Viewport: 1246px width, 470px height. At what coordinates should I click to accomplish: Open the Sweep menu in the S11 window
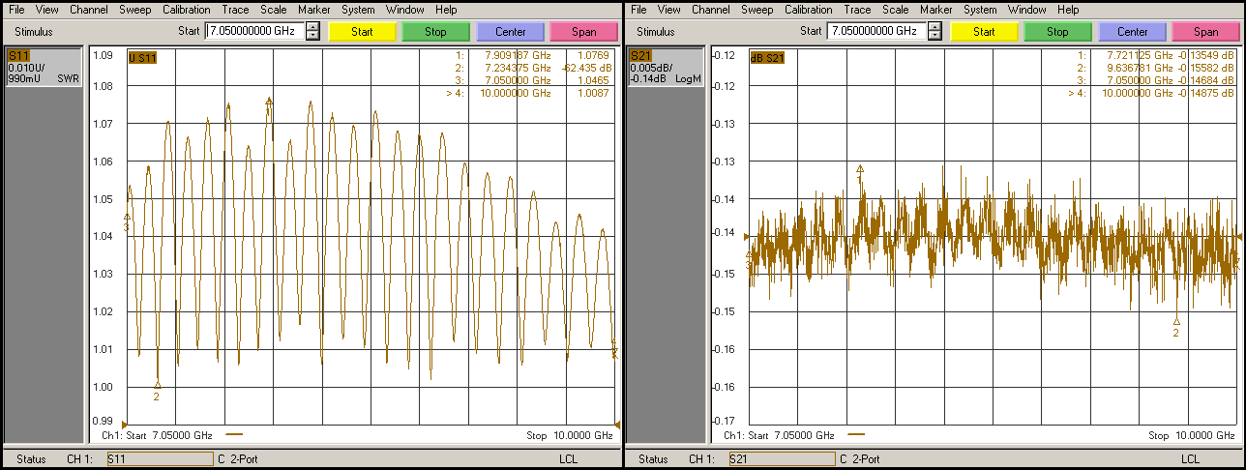tap(135, 10)
